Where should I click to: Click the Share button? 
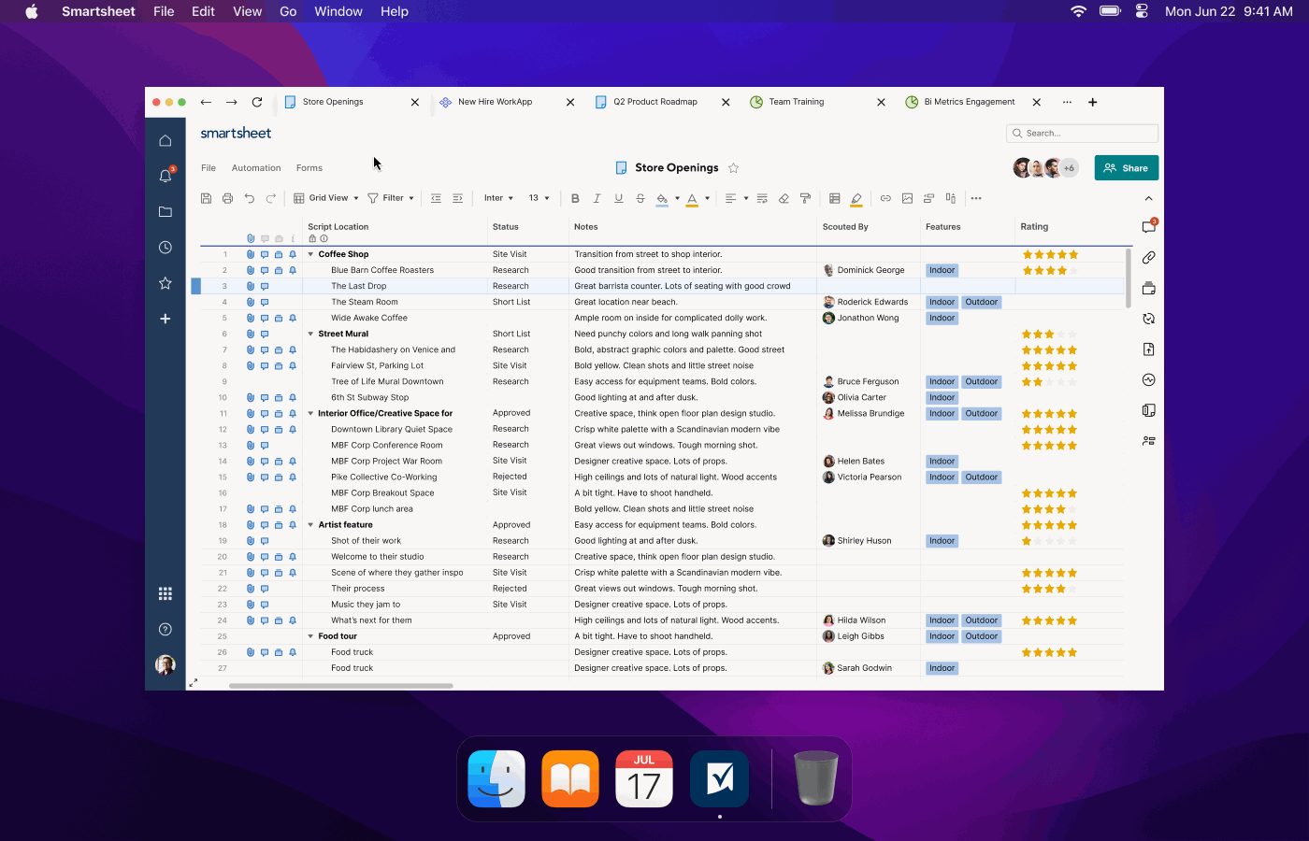[x=1126, y=167]
